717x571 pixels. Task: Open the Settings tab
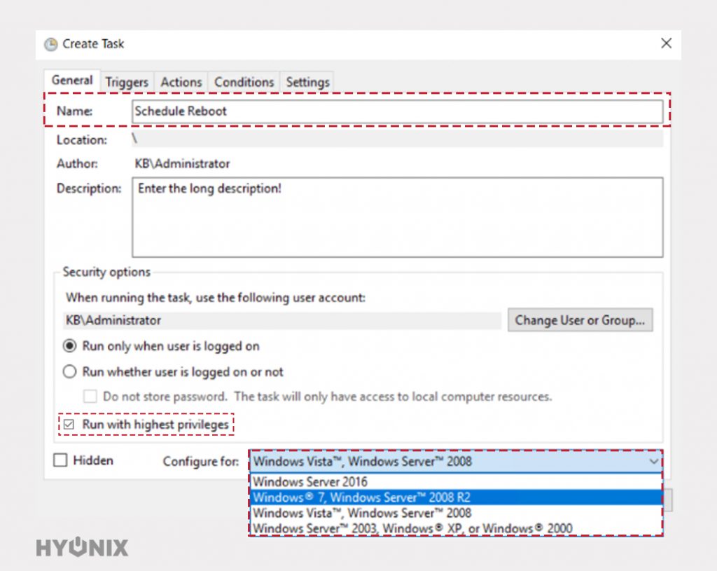click(307, 81)
